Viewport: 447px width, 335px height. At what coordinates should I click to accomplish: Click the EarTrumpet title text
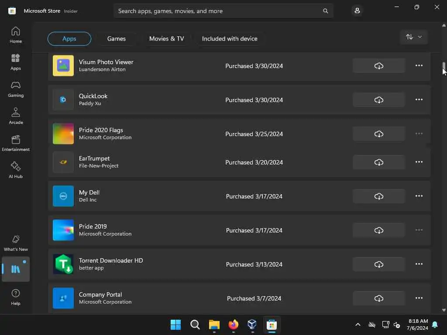(x=94, y=158)
